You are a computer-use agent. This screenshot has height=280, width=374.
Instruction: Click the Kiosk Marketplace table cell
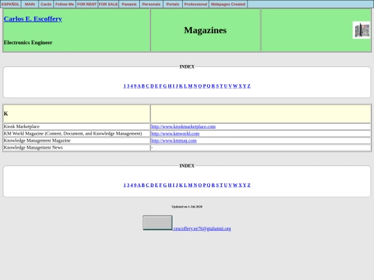click(x=77, y=127)
